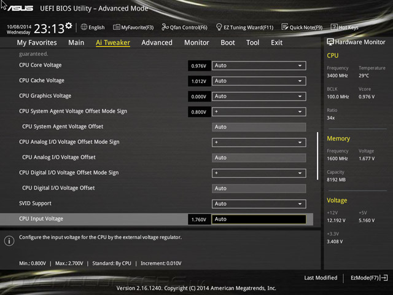Switch to the Main tab

(x=76, y=42)
